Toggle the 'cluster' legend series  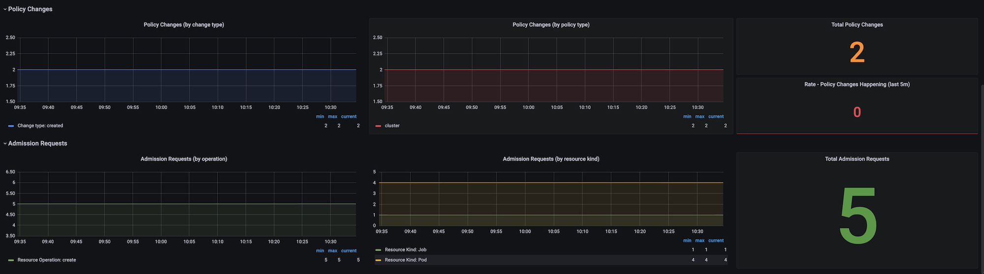coord(392,126)
